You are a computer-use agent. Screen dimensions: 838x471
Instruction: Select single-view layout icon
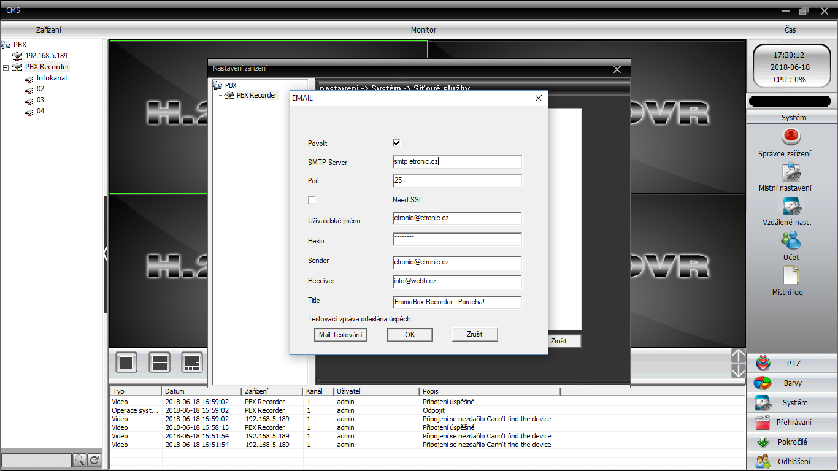tap(127, 362)
